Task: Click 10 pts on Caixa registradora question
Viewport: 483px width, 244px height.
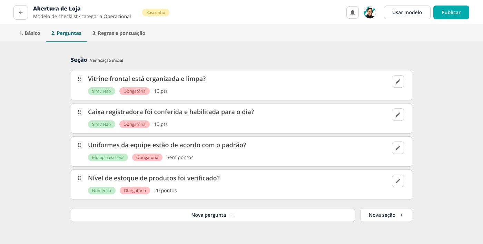Action: (x=161, y=124)
